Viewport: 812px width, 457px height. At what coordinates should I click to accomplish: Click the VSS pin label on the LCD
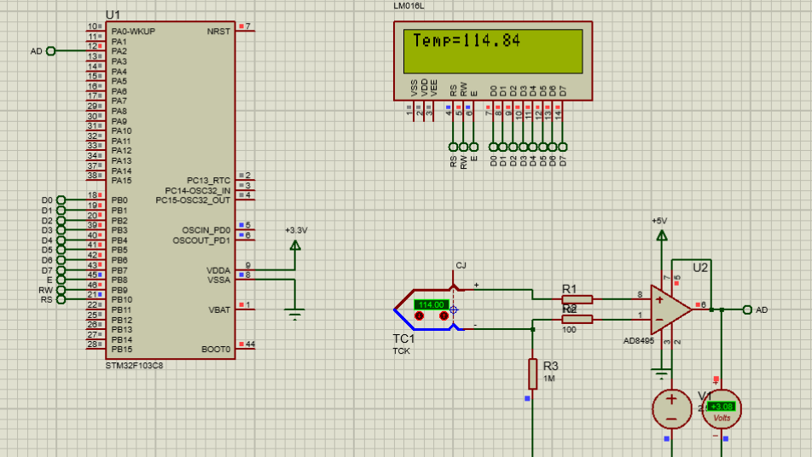pyautogui.click(x=414, y=88)
